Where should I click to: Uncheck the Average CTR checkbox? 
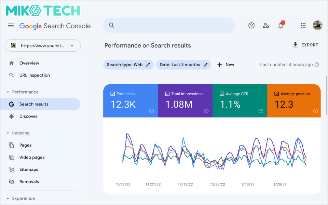pyautogui.click(x=222, y=94)
